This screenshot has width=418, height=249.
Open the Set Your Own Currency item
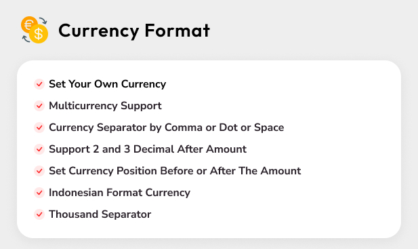(108, 84)
